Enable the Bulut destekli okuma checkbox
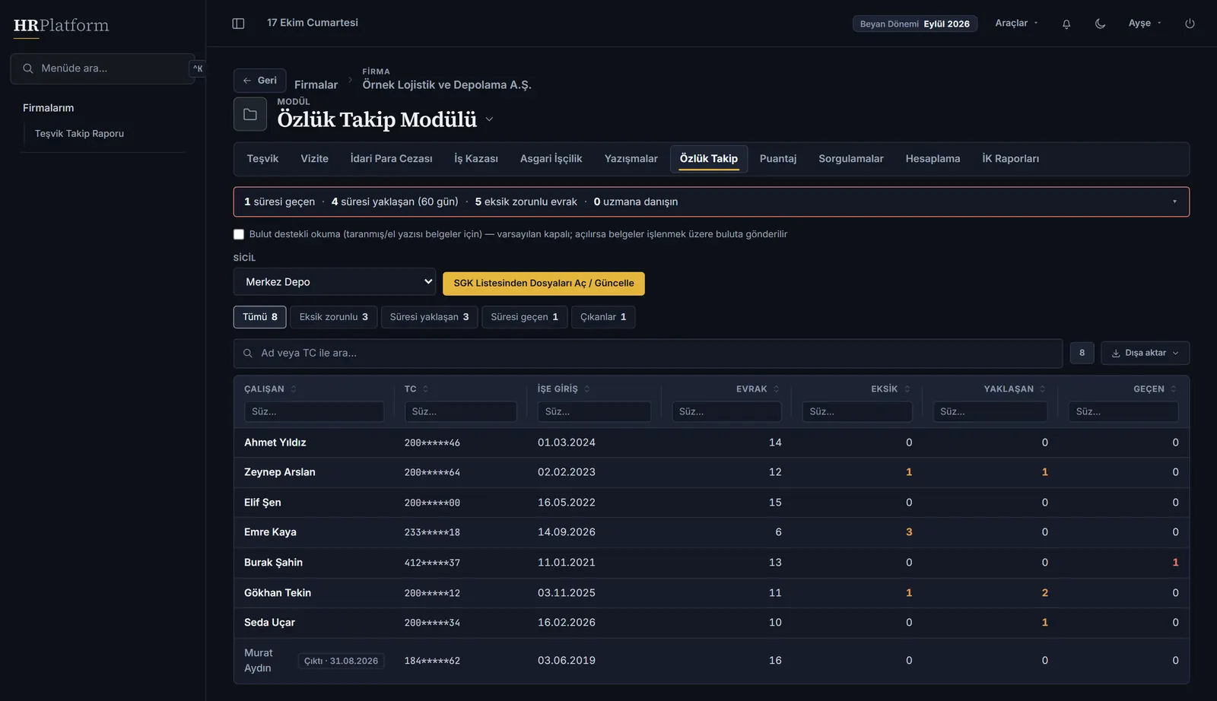Screen dimensions: 1217x701 [x=239, y=234]
